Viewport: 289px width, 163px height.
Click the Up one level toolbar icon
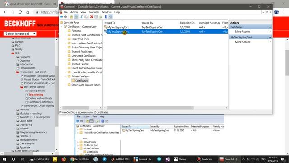pos(71,17)
